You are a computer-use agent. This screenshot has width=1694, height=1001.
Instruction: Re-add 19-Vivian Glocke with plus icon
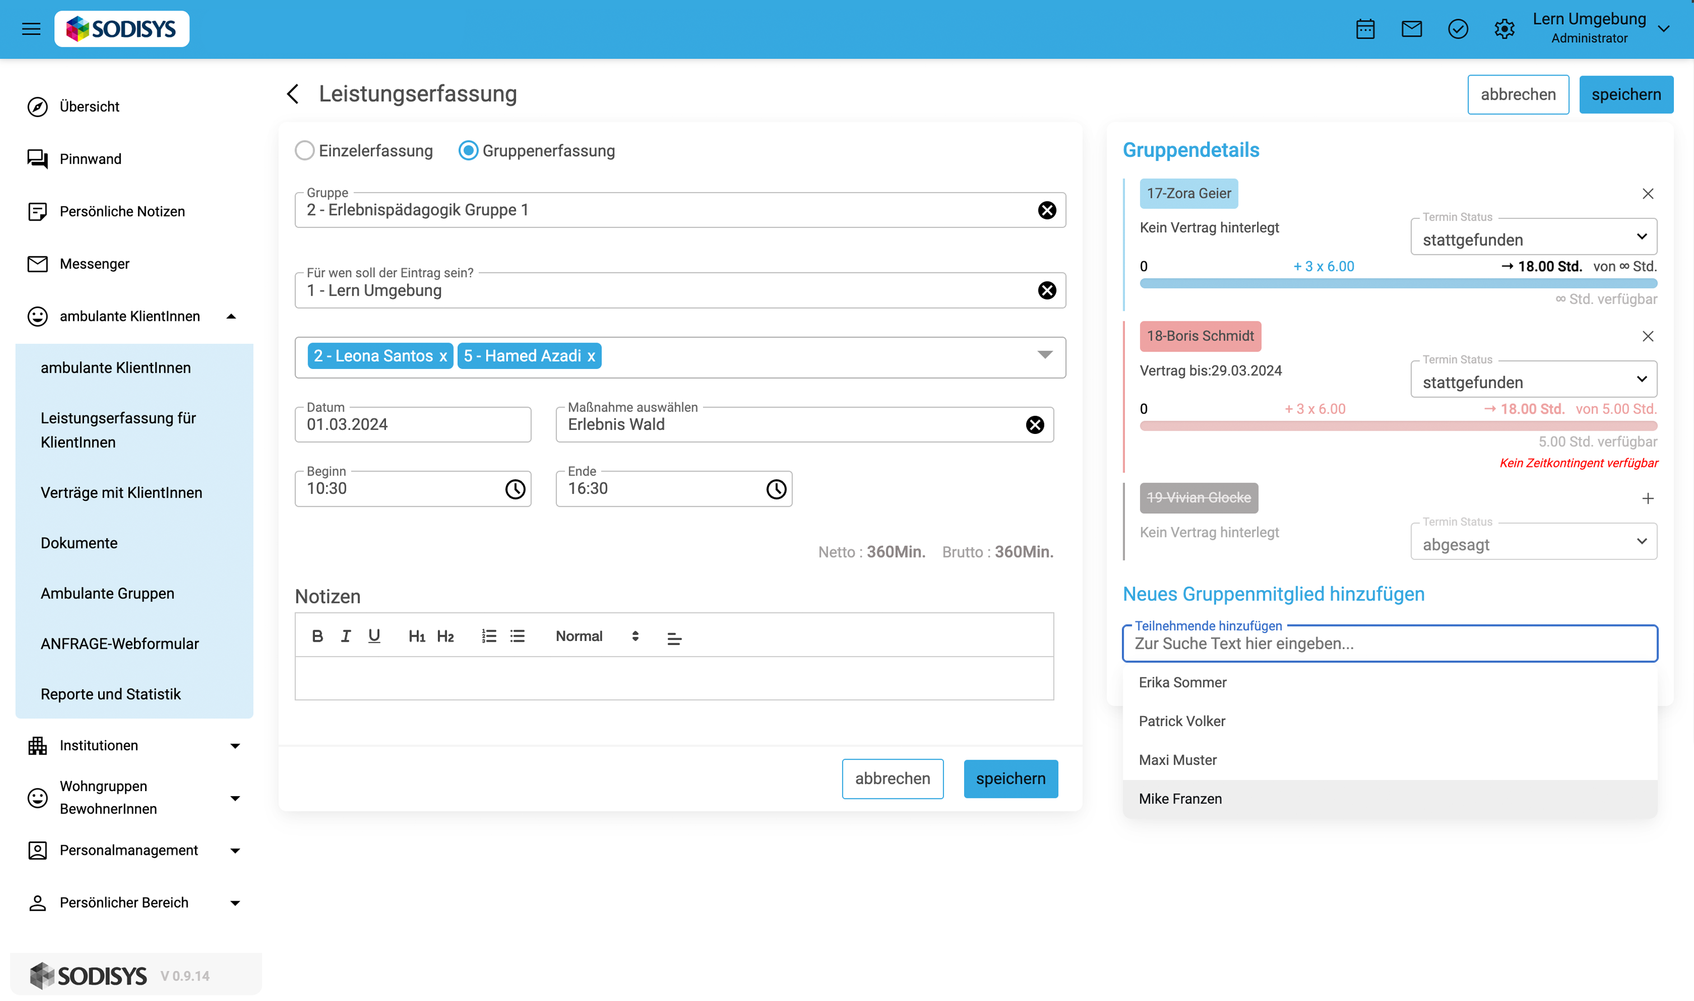point(1648,498)
